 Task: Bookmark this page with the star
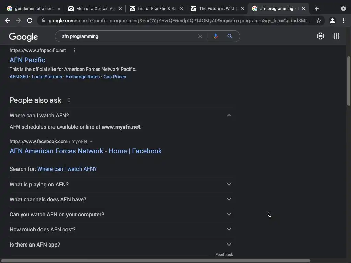coord(318,21)
